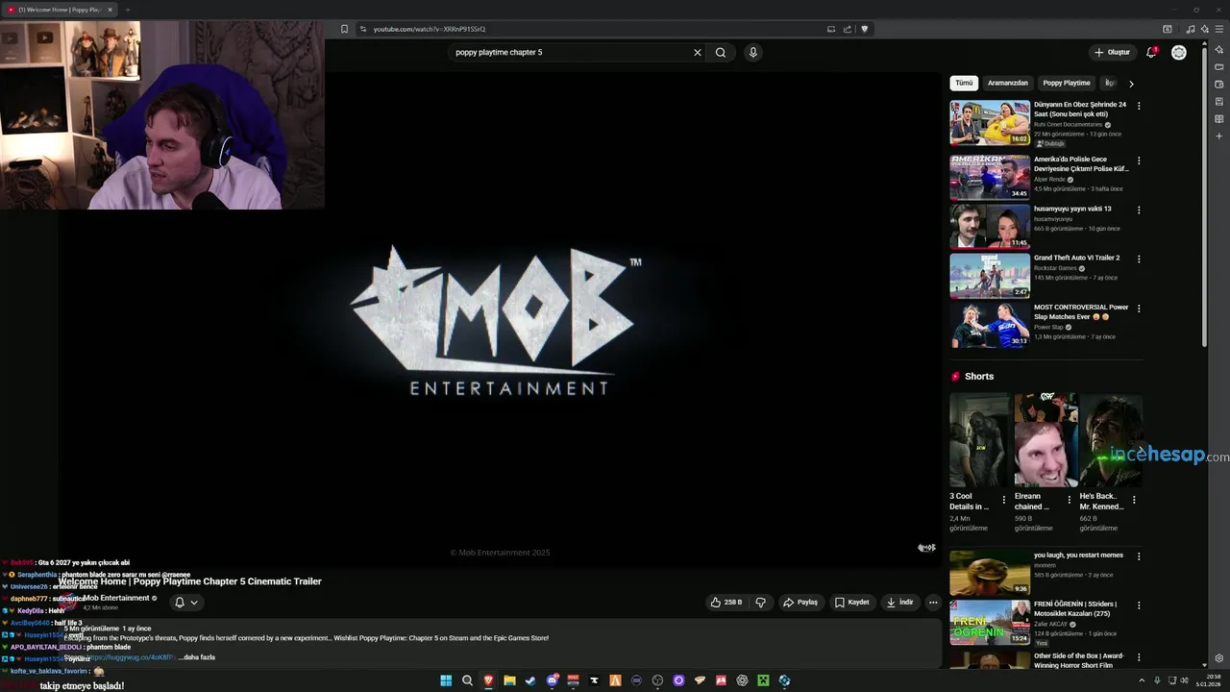This screenshot has width=1230, height=692.
Task: Click the screen cast icon in the address bar
Action: [831, 29]
